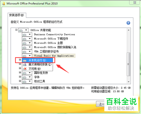Click the red X icon beside 不可用
The image size is (141, 114).
tap(25, 69)
